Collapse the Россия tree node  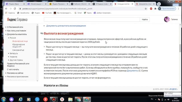tap(9, 38)
